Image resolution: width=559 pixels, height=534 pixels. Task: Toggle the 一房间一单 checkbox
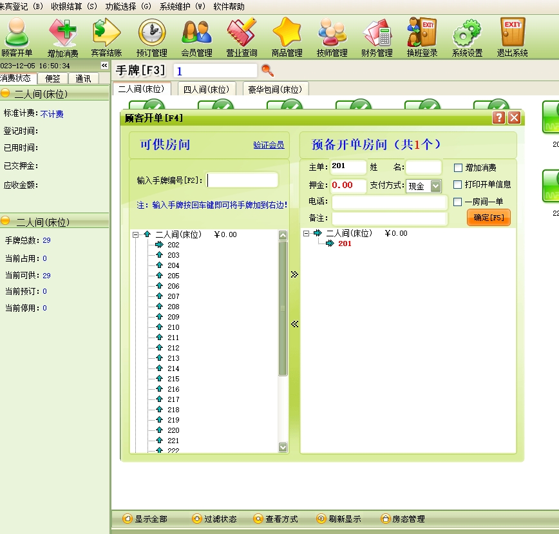[459, 202]
